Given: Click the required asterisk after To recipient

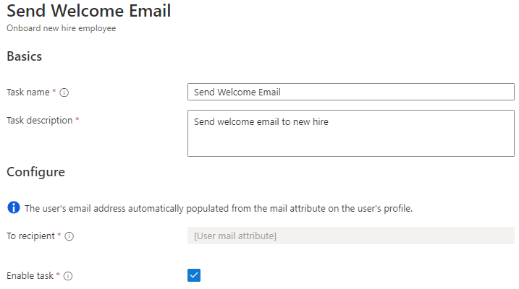Looking at the screenshot, I should (x=59, y=235).
